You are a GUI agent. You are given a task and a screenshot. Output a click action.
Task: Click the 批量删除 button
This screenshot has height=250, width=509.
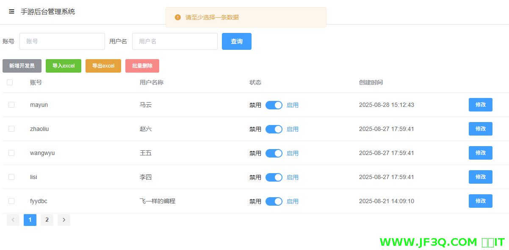coord(142,65)
